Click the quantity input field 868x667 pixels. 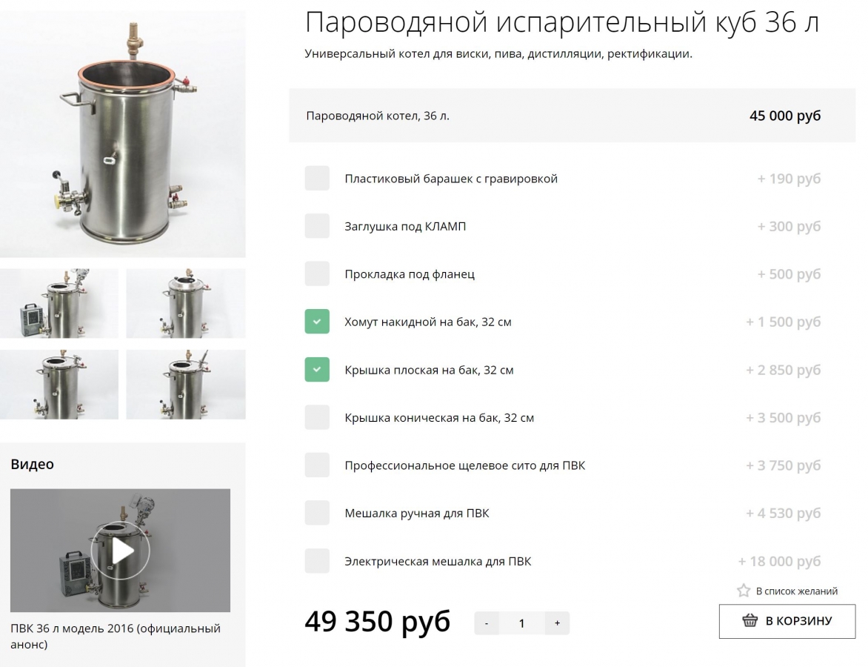521,623
